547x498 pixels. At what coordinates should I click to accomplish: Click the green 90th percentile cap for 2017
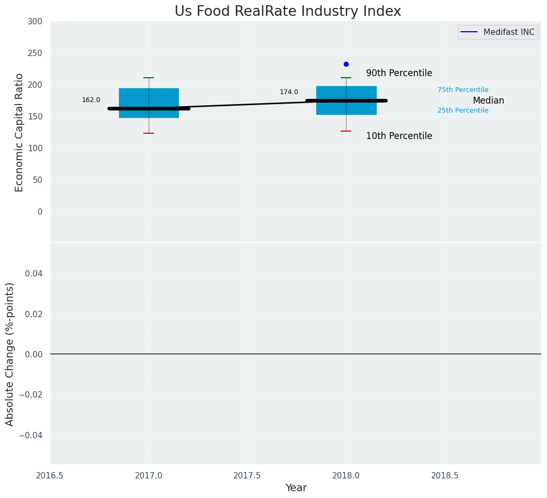[x=149, y=78]
